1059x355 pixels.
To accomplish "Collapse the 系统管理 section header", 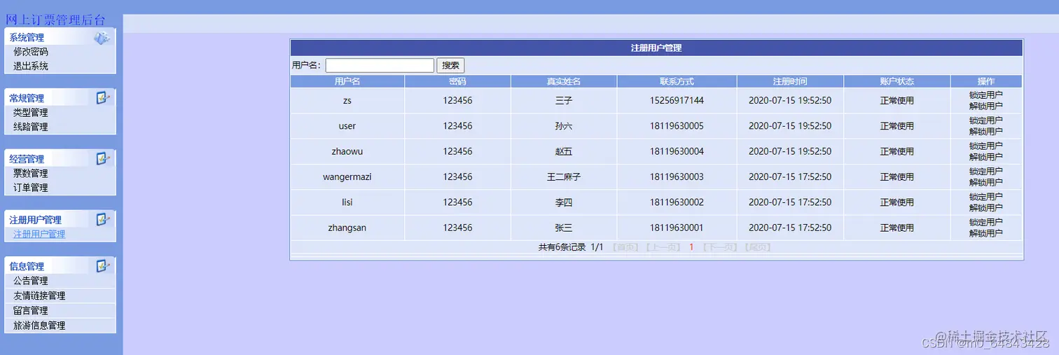I will 60,38.
